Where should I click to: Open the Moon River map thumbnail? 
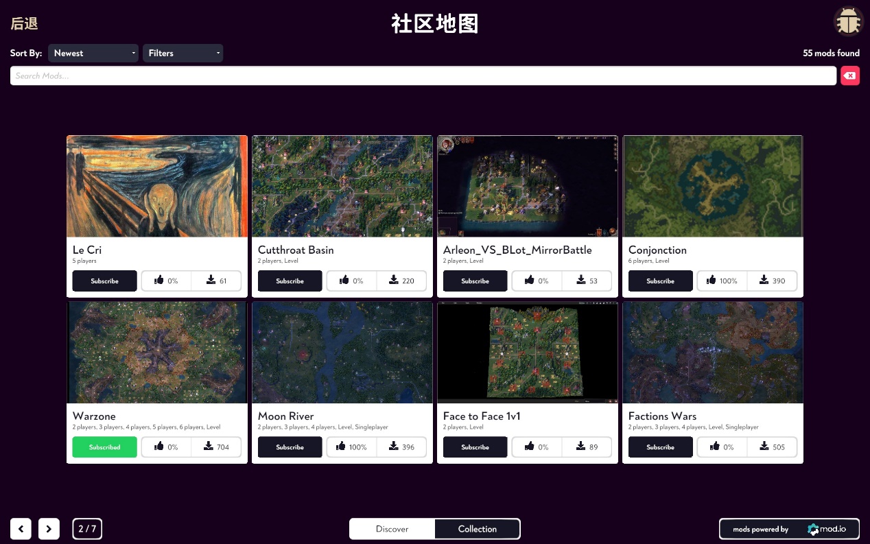coord(342,353)
